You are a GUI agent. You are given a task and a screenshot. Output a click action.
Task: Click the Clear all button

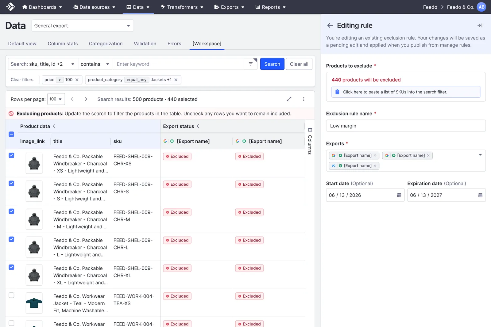(299, 64)
